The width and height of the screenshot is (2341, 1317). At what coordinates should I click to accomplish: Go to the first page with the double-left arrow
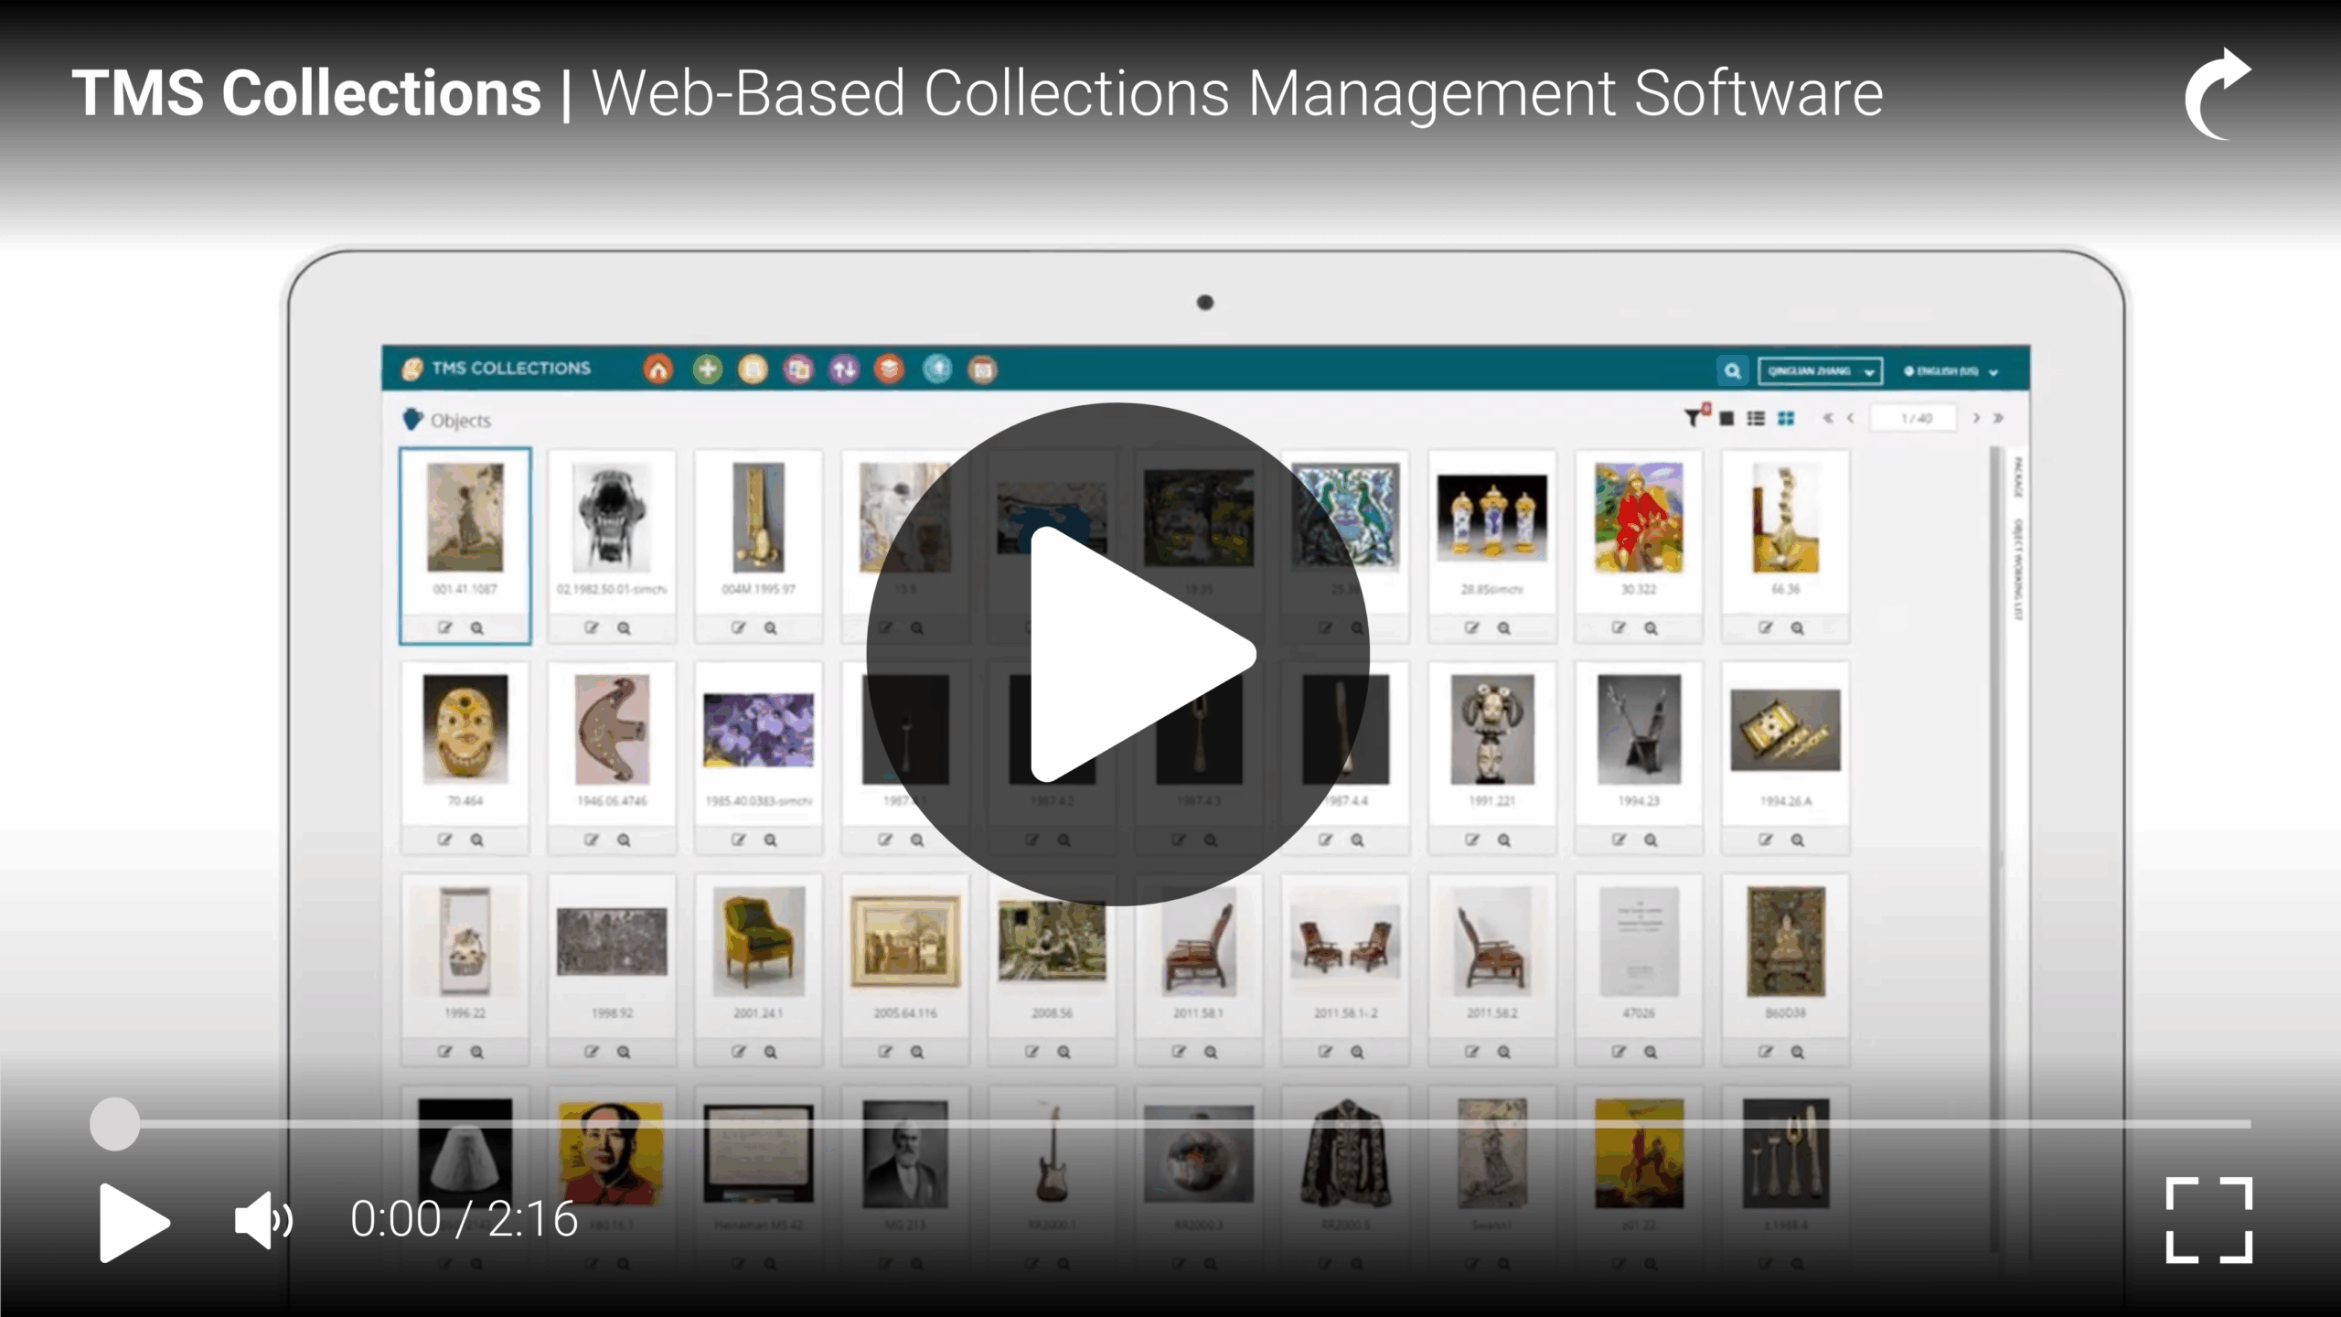click(1828, 418)
